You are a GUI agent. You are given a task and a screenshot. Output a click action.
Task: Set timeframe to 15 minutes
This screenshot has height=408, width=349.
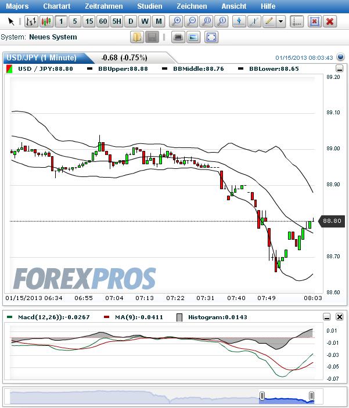[89, 21]
